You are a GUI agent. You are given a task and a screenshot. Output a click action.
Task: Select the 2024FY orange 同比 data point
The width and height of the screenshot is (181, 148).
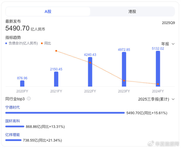tap(158, 84)
